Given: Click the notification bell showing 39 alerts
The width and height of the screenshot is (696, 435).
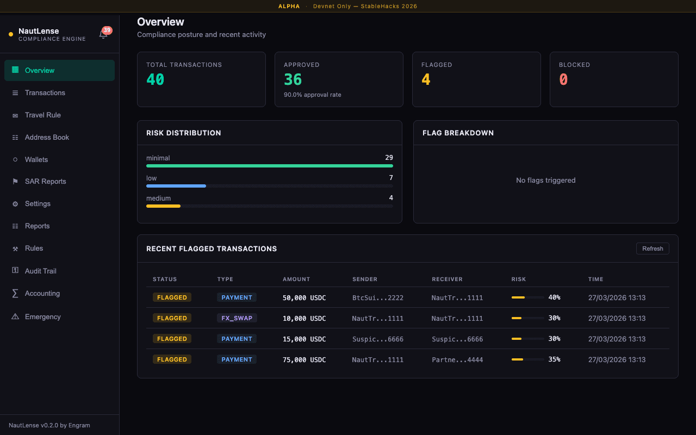Looking at the screenshot, I should point(103,33).
